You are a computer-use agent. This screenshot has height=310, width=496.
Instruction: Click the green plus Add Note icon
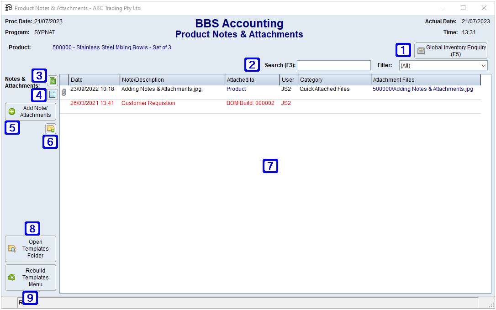[x=12, y=112]
